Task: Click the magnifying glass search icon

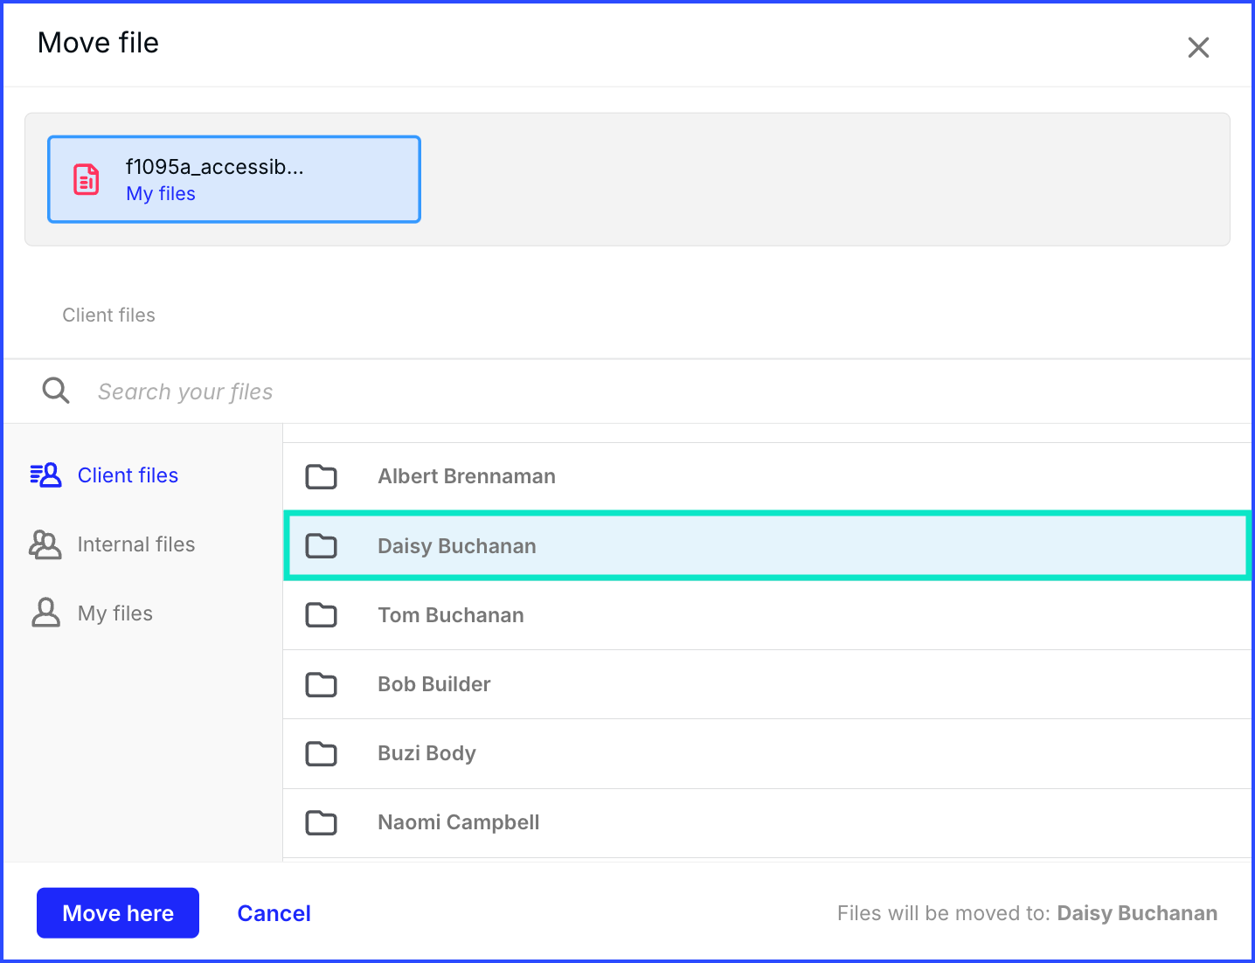Action: pyautogui.click(x=56, y=391)
